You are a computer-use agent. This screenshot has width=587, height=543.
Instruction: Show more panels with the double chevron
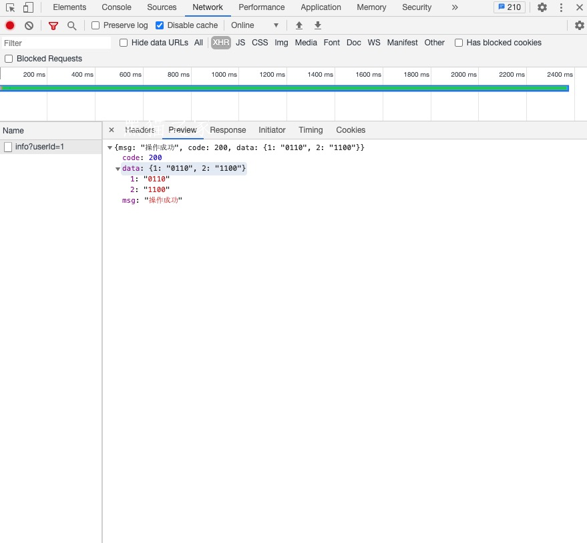tap(455, 7)
